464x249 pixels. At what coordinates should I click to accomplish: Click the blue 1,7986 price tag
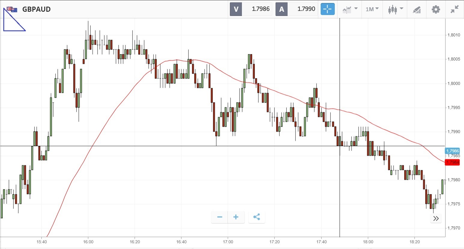[453, 151]
